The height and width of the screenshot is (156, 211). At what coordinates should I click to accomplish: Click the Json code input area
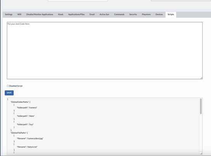pos(105,51)
